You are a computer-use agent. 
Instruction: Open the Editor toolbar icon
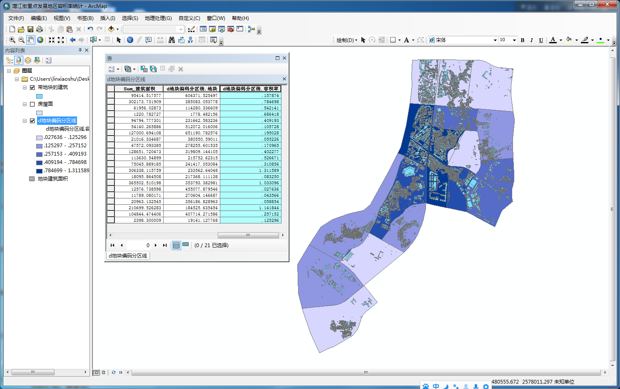[192, 29]
